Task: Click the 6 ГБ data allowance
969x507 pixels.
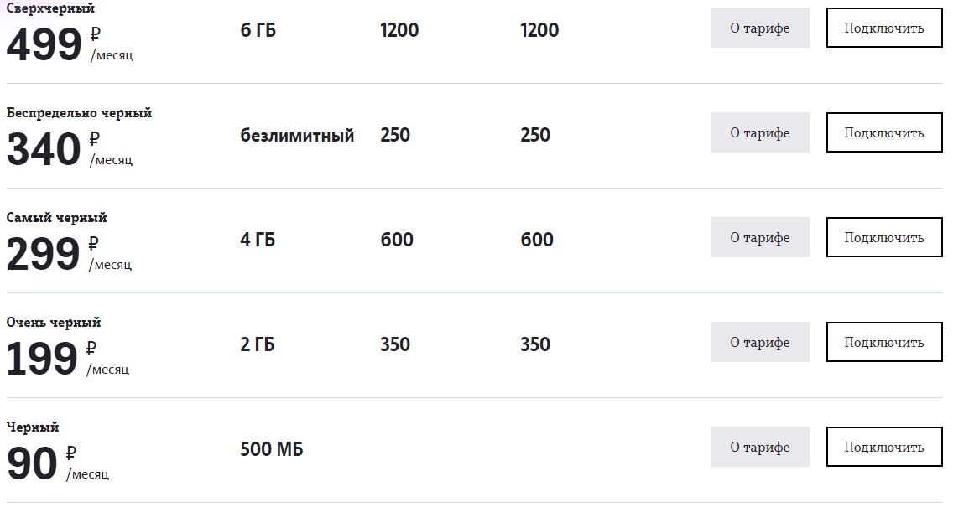Action: pos(258,30)
